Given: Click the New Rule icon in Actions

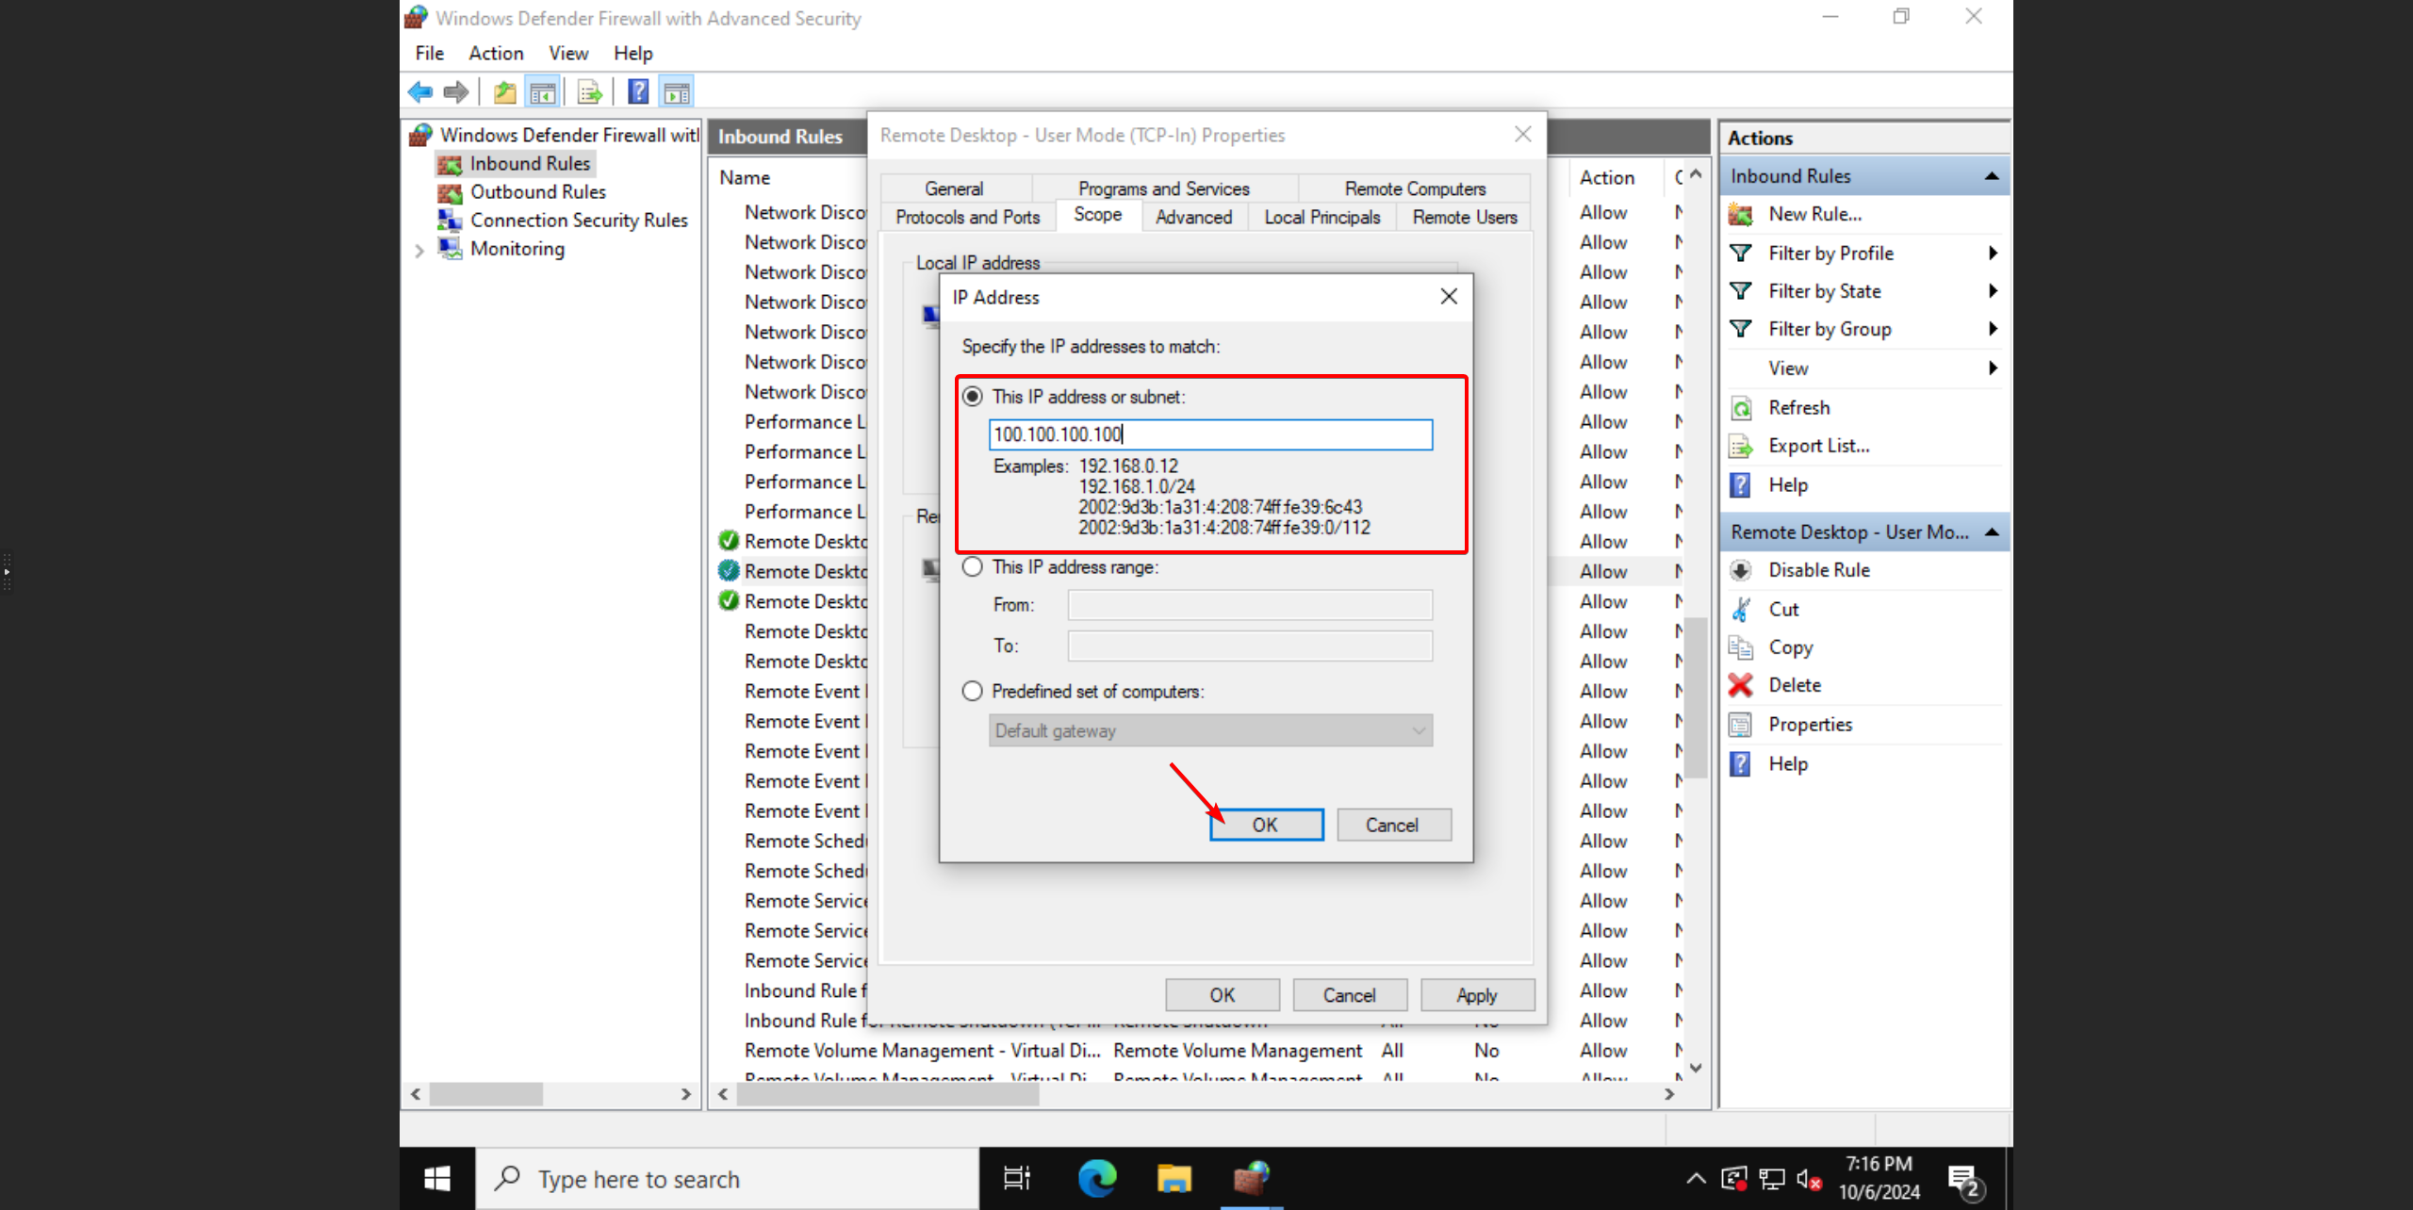Looking at the screenshot, I should click(1741, 214).
